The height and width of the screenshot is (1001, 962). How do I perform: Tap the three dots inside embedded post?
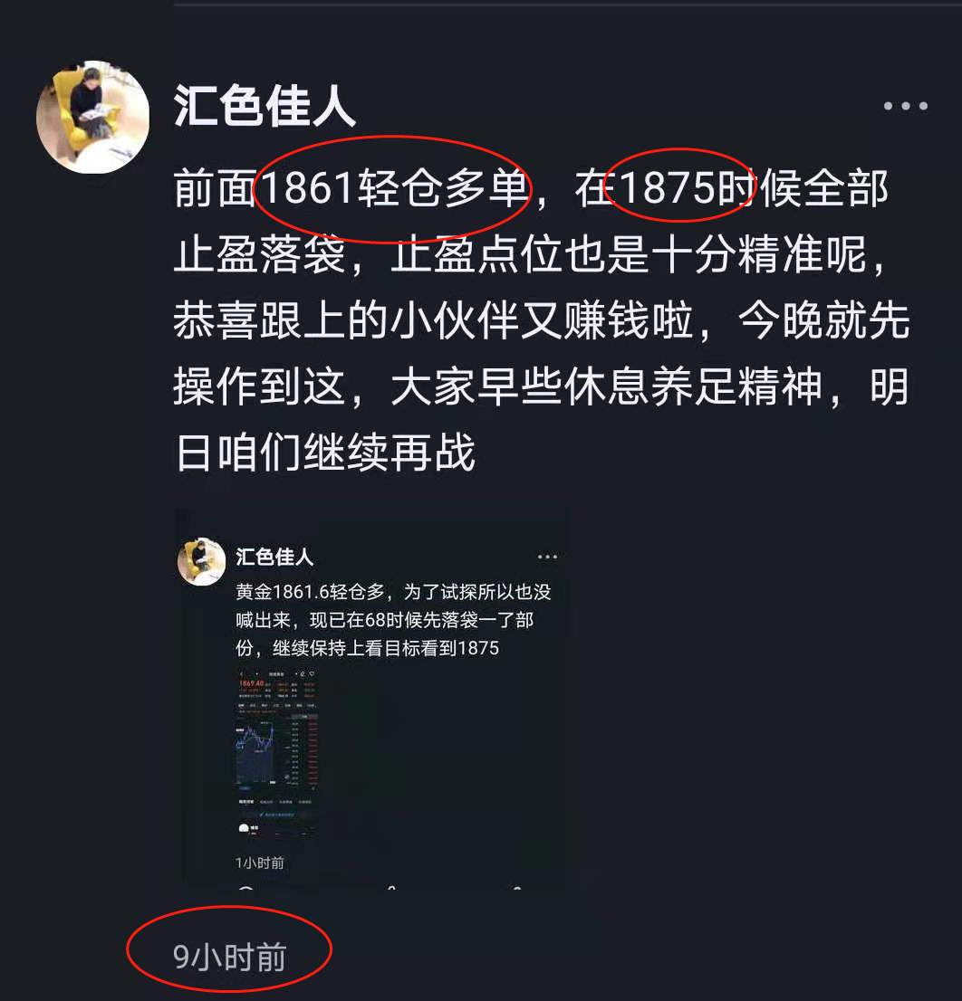point(547,557)
